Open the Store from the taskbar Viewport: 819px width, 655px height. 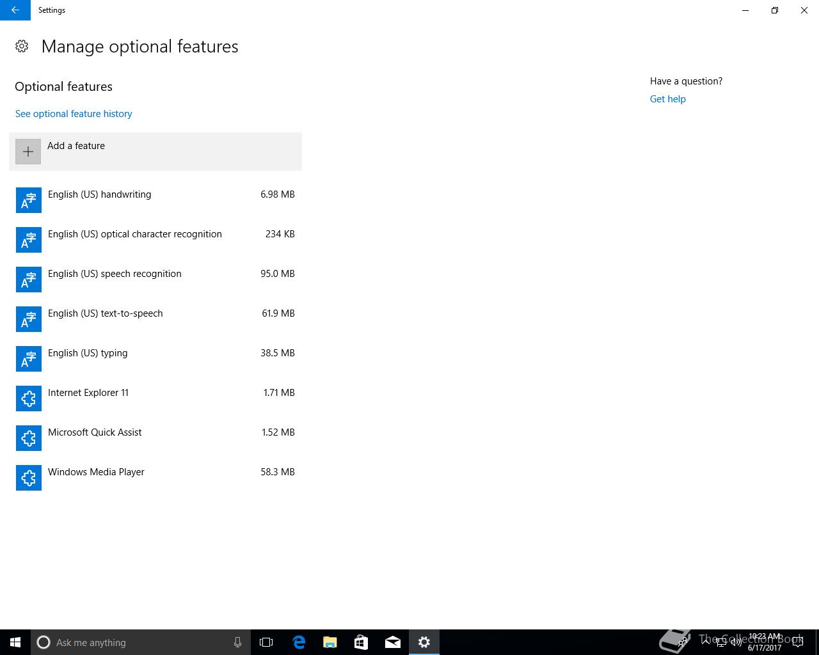pos(361,642)
